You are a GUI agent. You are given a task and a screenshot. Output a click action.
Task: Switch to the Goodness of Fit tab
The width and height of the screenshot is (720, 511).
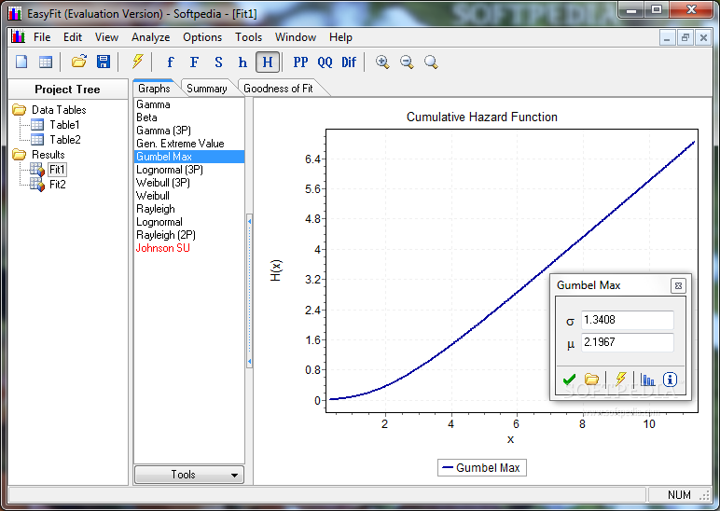(x=278, y=89)
